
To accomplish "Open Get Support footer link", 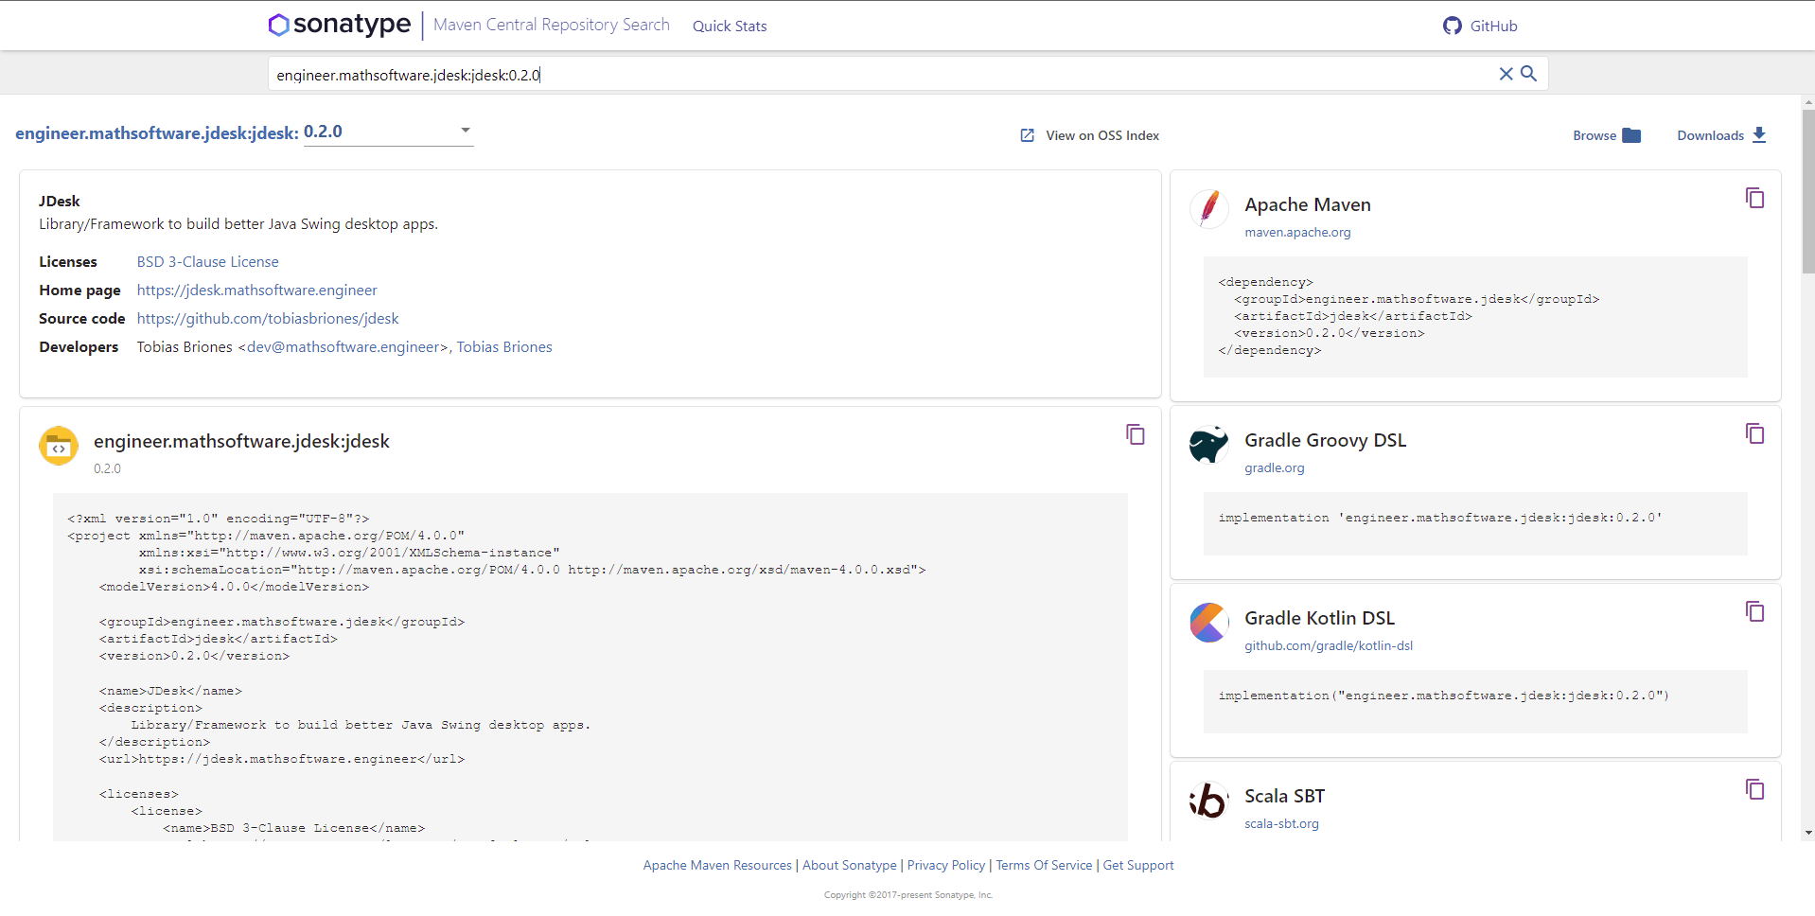I will coord(1137,865).
